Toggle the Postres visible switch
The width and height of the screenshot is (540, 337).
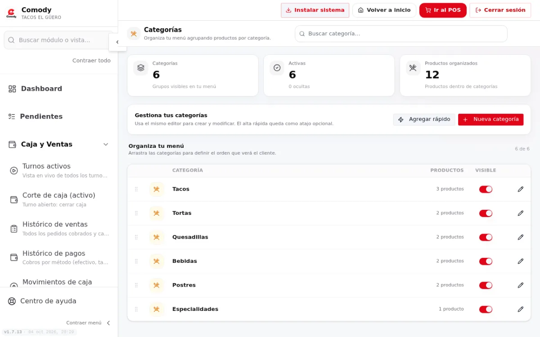[x=486, y=285]
